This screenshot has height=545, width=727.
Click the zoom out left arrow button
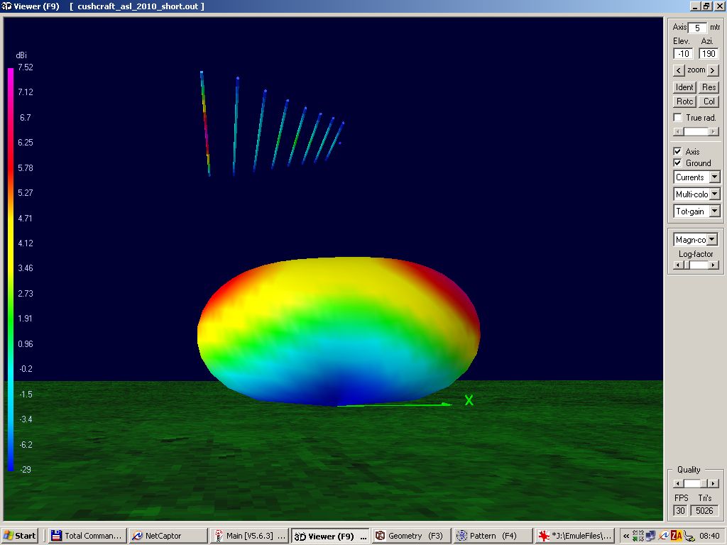pyautogui.click(x=679, y=70)
